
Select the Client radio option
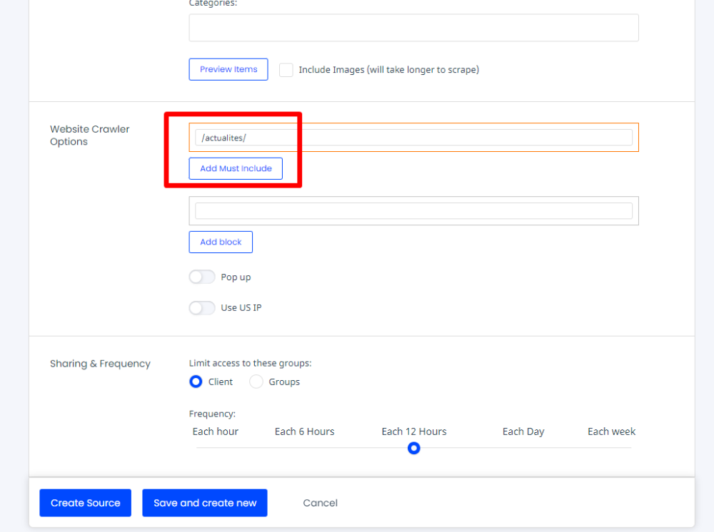coord(196,382)
